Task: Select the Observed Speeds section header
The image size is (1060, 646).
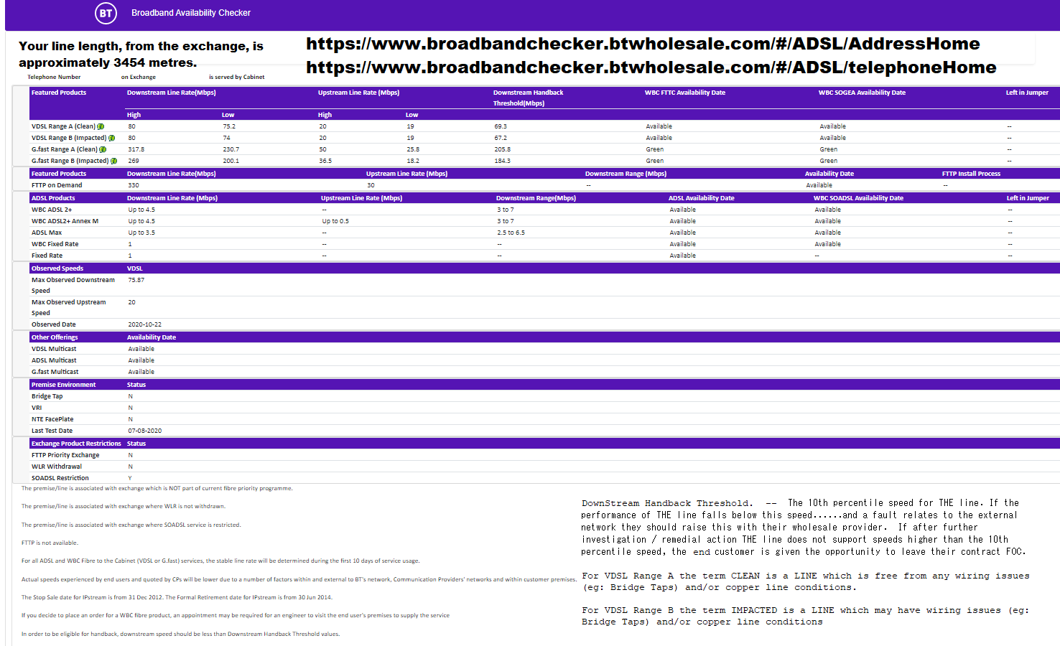Action: [57, 268]
